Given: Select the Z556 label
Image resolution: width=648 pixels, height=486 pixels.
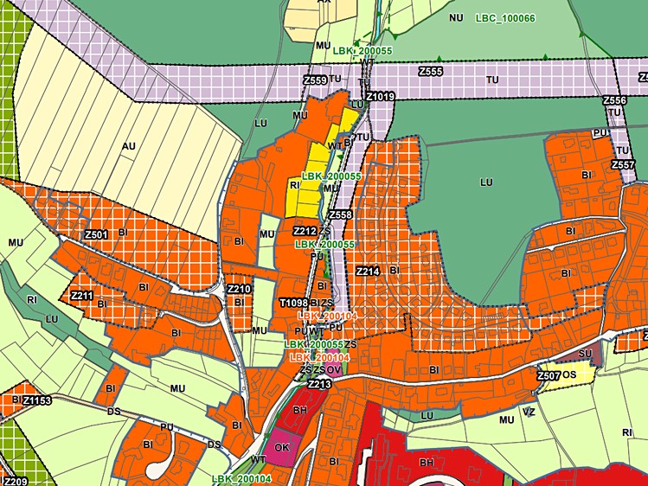Looking at the screenshot, I should coord(614,100).
